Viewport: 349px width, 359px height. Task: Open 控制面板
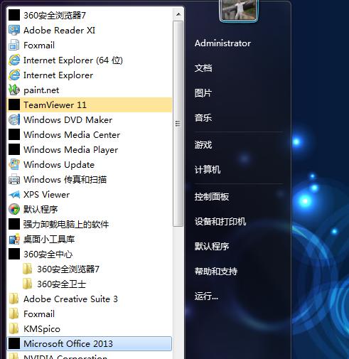[212, 197]
